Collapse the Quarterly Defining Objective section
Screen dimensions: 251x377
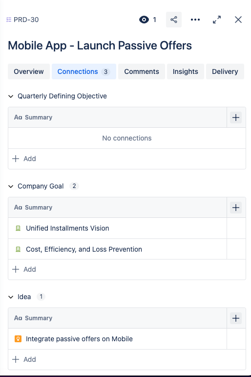11,96
